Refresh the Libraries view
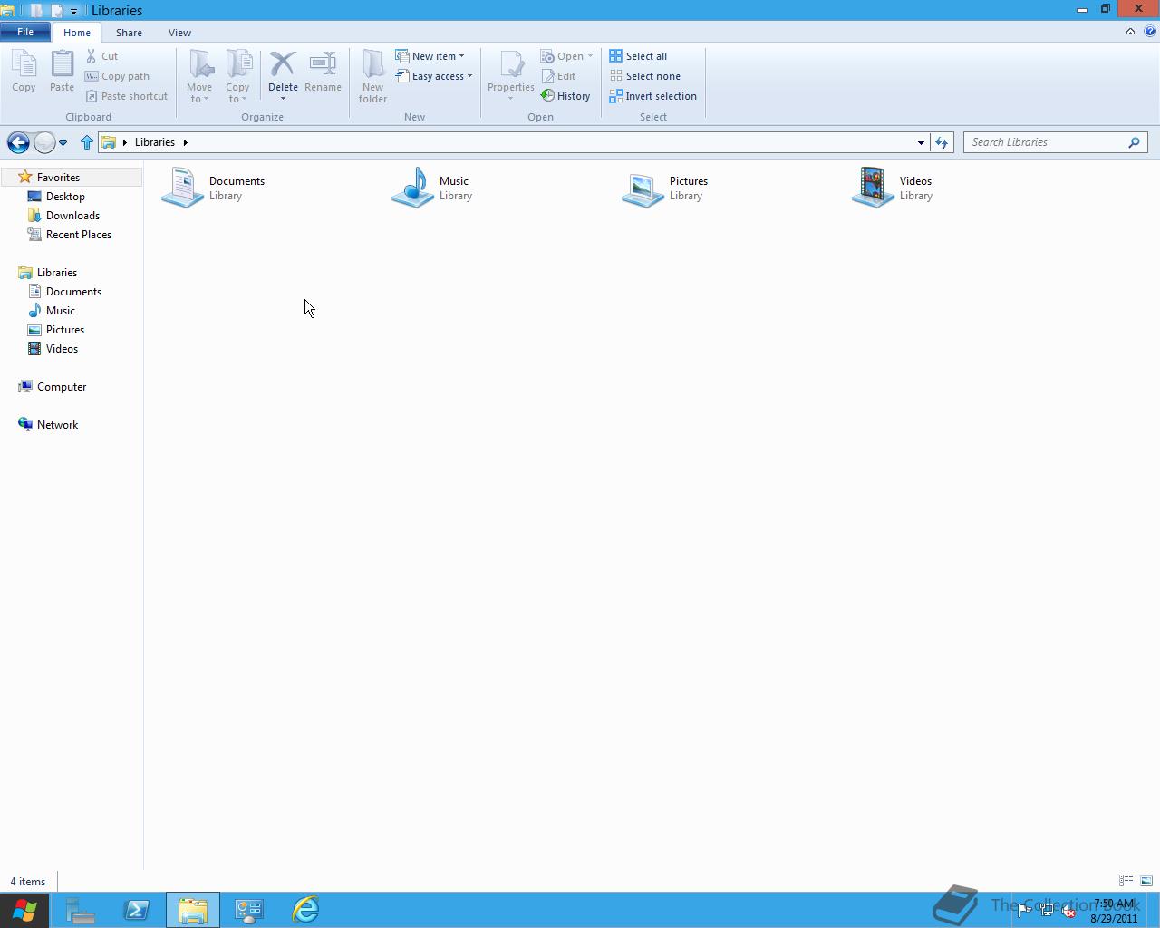 (x=942, y=142)
